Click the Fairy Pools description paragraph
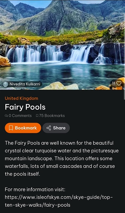Viewport: 125px width, 213px height. (x=62, y=159)
